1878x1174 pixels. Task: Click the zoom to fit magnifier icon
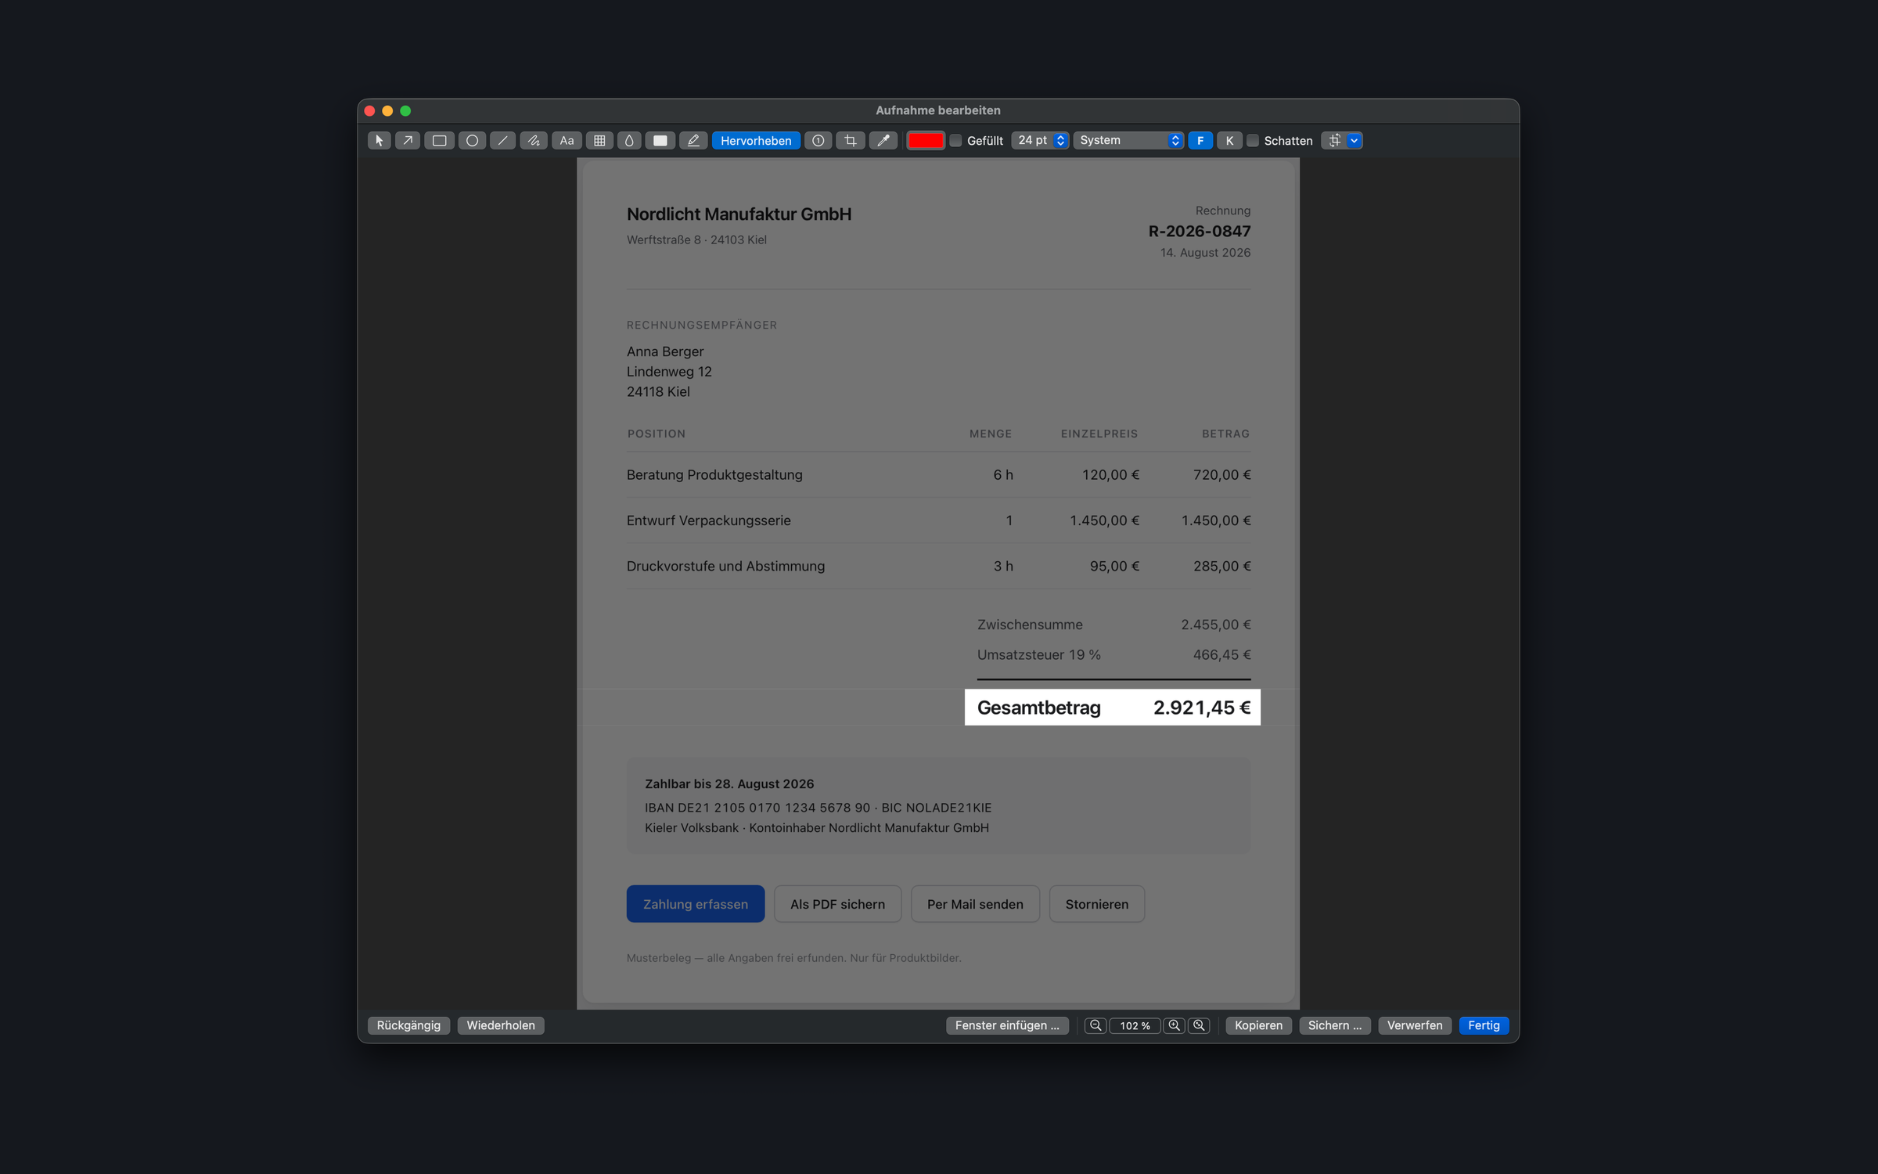[x=1199, y=1025]
